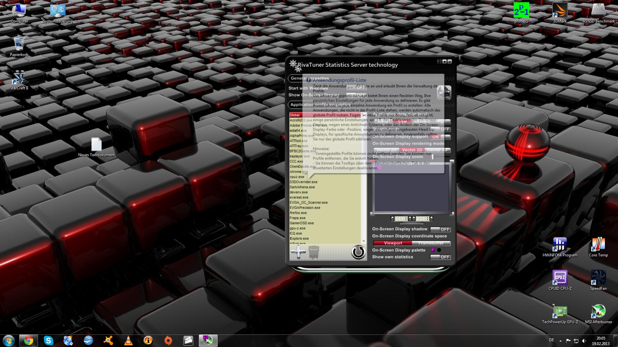Open the AS SSD Benchmark desktop icon
Image resolution: width=618 pixels, height=347 pixels.
[x=598, y=13]
